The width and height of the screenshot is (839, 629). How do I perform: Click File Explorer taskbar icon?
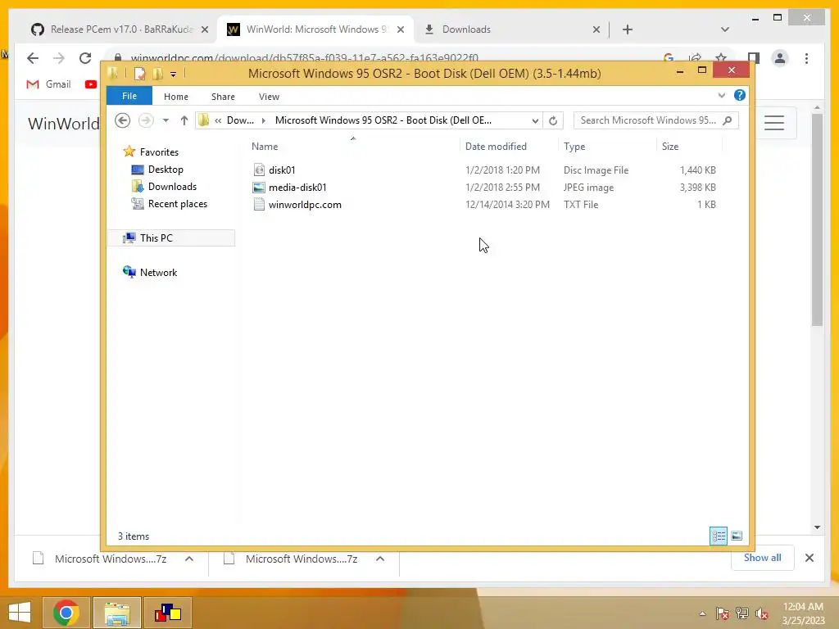pyautogui.click(x=117, y=613)
